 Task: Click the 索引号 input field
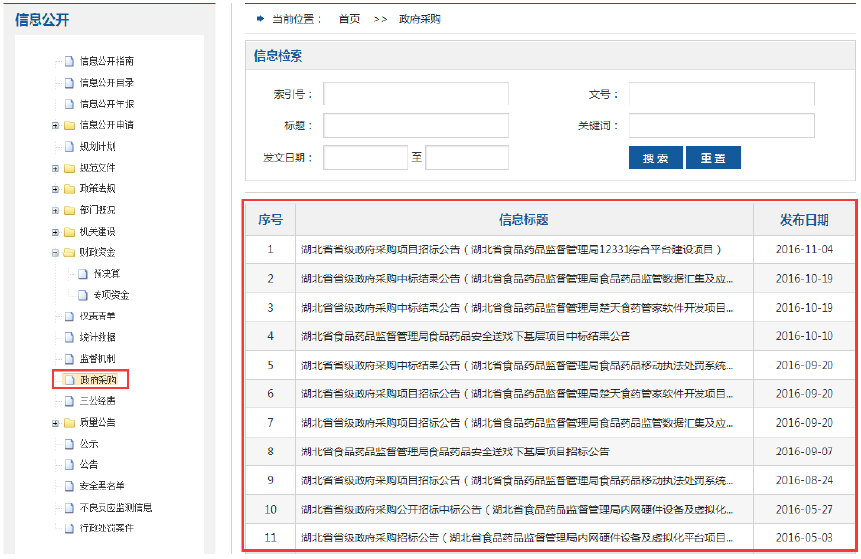pyautogui.click(x=416, y=94)
